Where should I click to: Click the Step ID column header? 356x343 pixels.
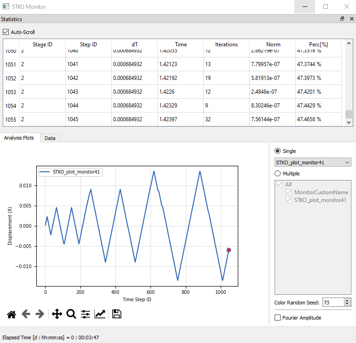pyautogui.click(x=88, y=45)
